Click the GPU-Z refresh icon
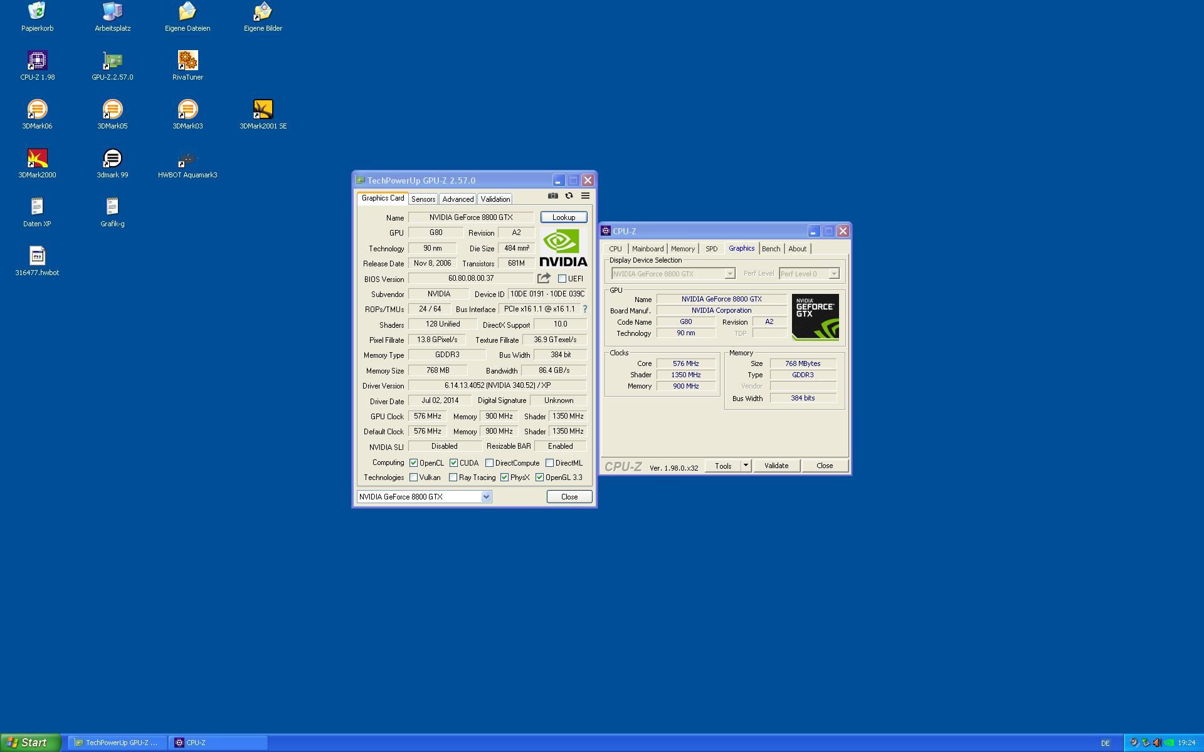Viewport: 1204px width, 752px height. pos(569,196)
